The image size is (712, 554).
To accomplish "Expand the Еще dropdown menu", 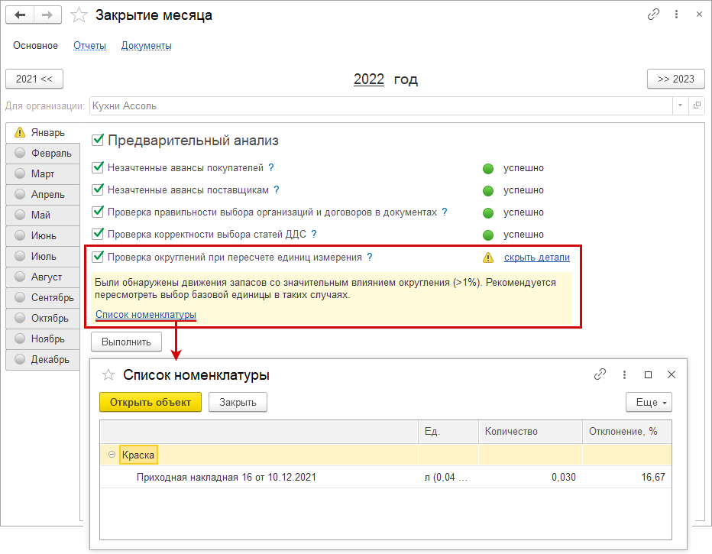I will (649, 402).
